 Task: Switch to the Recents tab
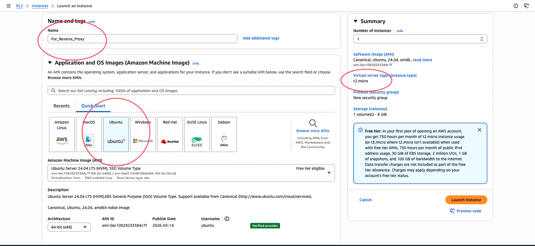click(62, 106)
